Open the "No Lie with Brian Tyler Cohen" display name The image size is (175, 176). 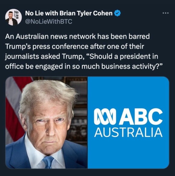[x=69, y=13]
